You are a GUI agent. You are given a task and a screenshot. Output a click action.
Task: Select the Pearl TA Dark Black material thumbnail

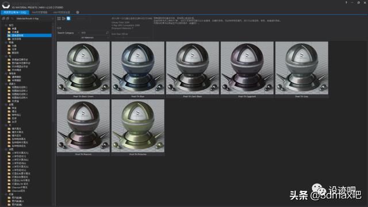point(193,68)
